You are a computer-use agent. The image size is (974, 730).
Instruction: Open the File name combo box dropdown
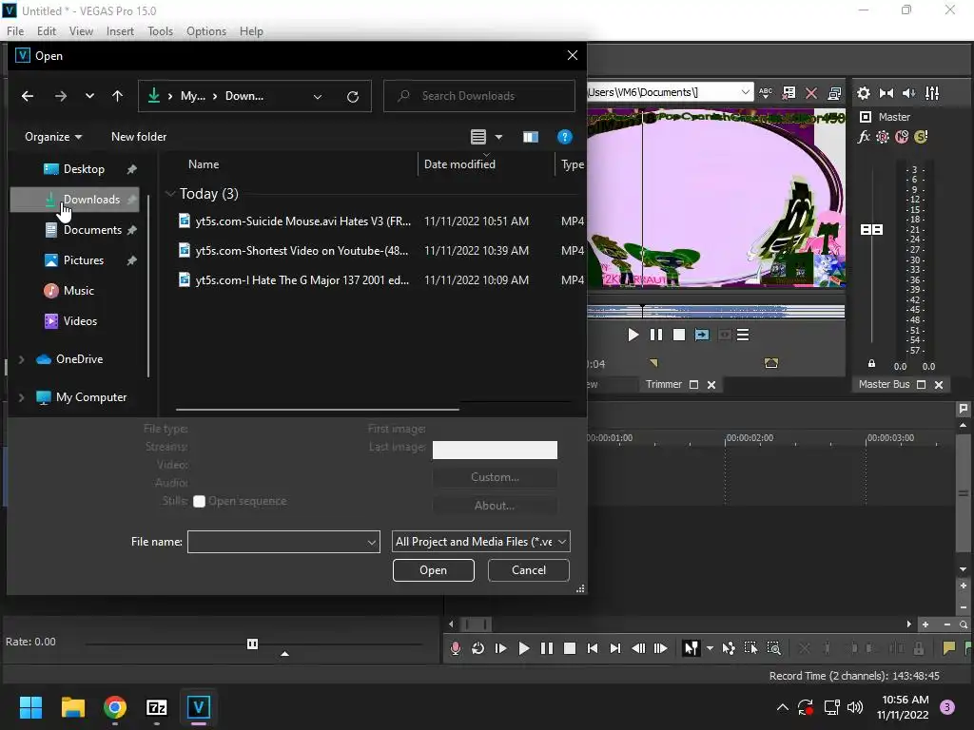point(372,542)
